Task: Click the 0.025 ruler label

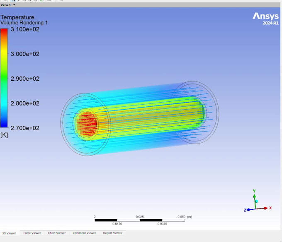Action: [140, 217]
